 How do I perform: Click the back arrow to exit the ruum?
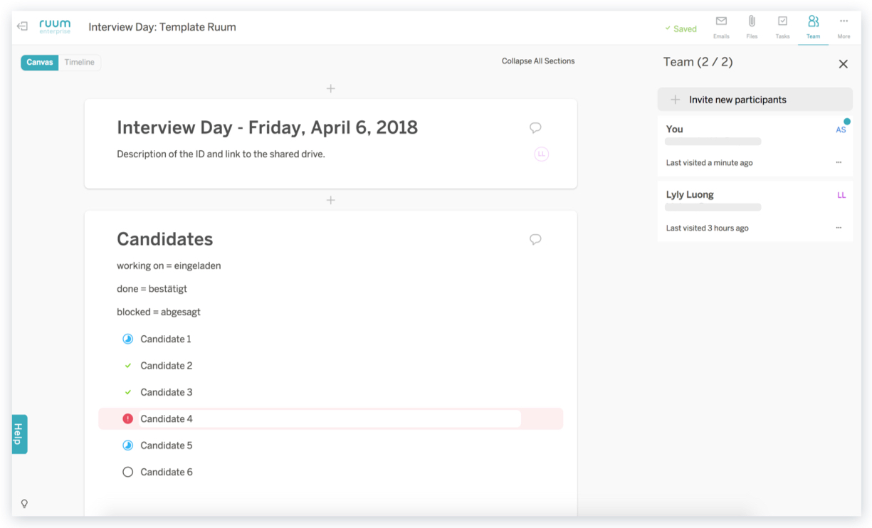[x=21, y=26]
